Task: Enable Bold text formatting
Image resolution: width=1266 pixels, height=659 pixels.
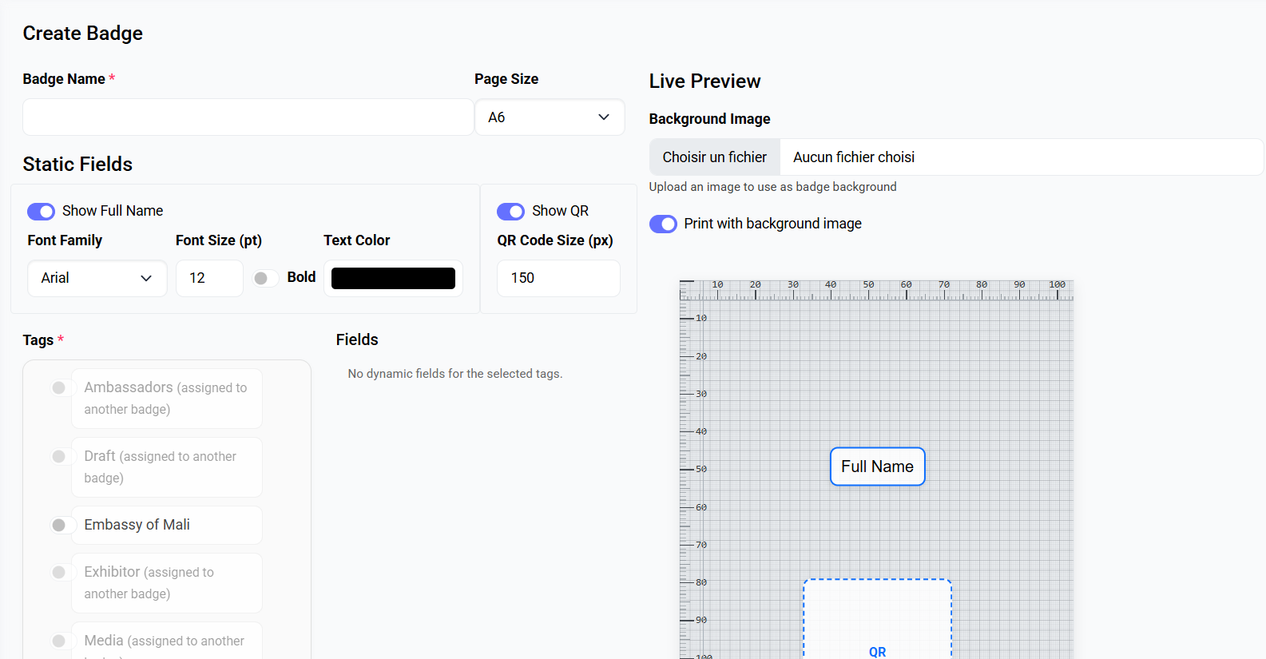Action: tap(264, 277)
